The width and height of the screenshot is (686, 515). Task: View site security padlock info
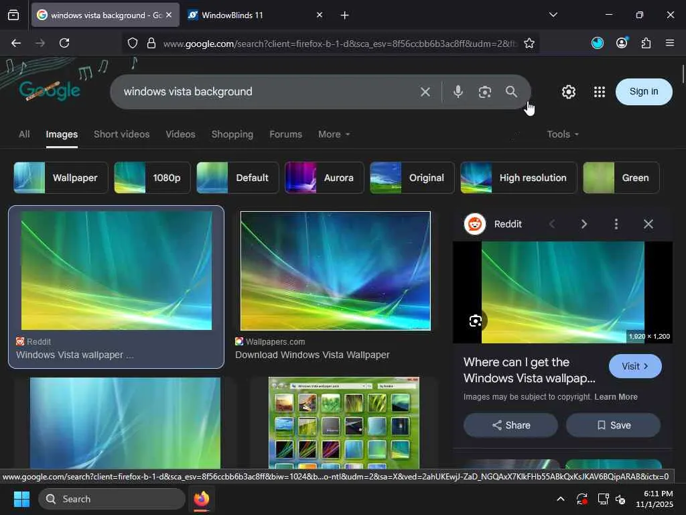tap(151, 43)
